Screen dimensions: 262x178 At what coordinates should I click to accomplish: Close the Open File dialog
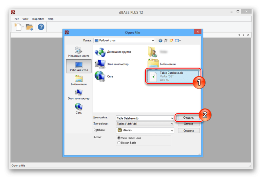point(198,31)
